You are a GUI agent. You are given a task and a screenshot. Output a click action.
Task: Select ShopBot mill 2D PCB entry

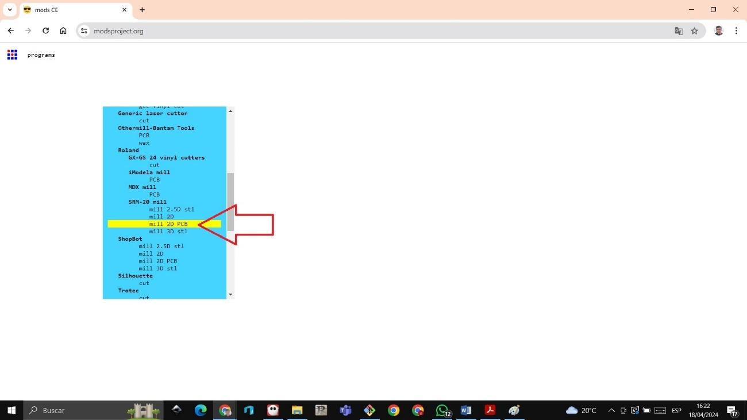pos(157,261)
